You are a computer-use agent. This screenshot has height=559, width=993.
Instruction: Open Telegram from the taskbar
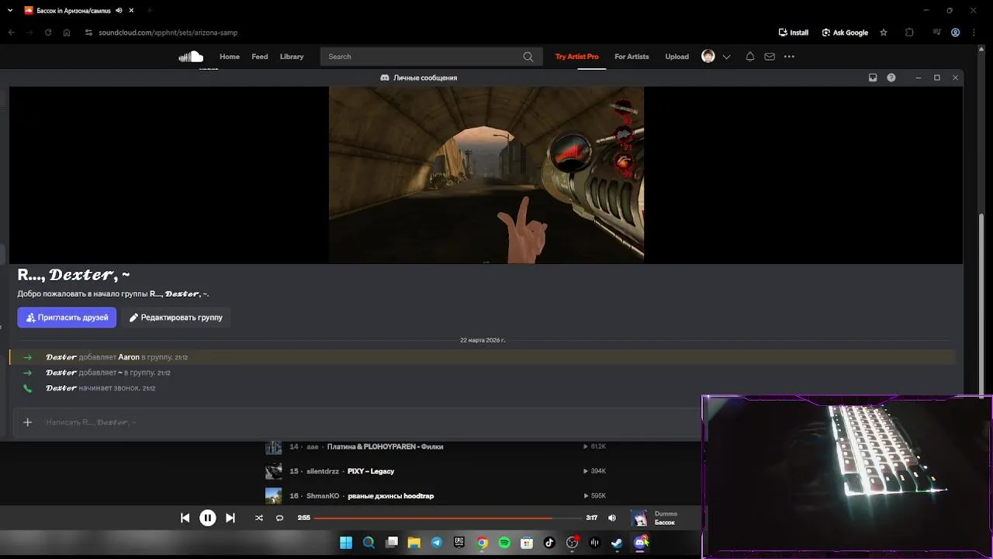[x=437, y=543]
